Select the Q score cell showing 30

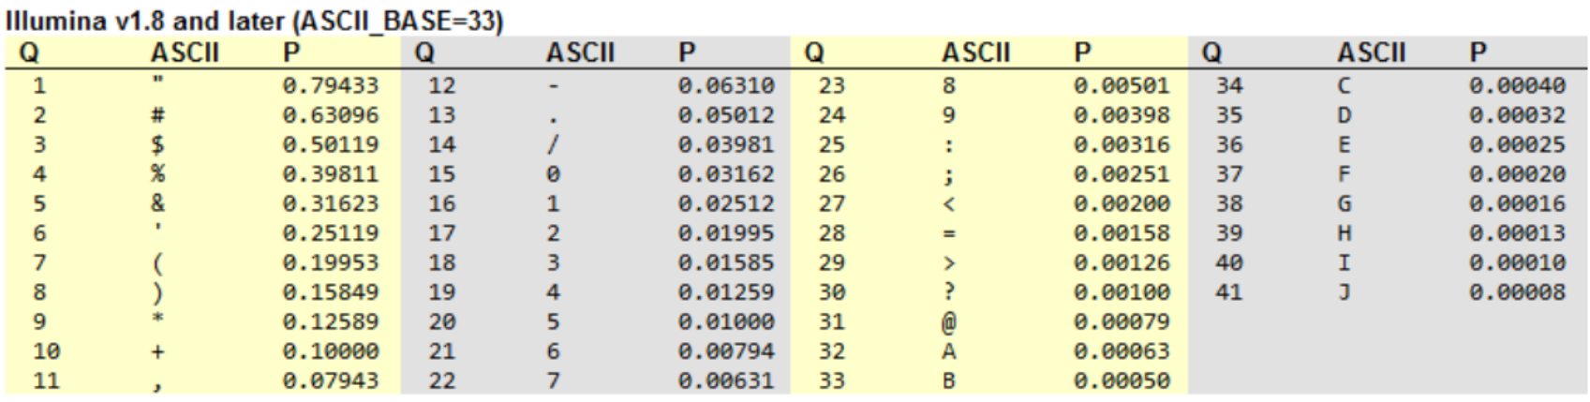(831, 292)
